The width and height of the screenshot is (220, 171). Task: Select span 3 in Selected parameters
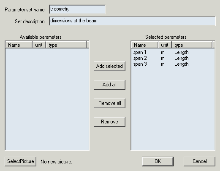[x=173, y=64]
